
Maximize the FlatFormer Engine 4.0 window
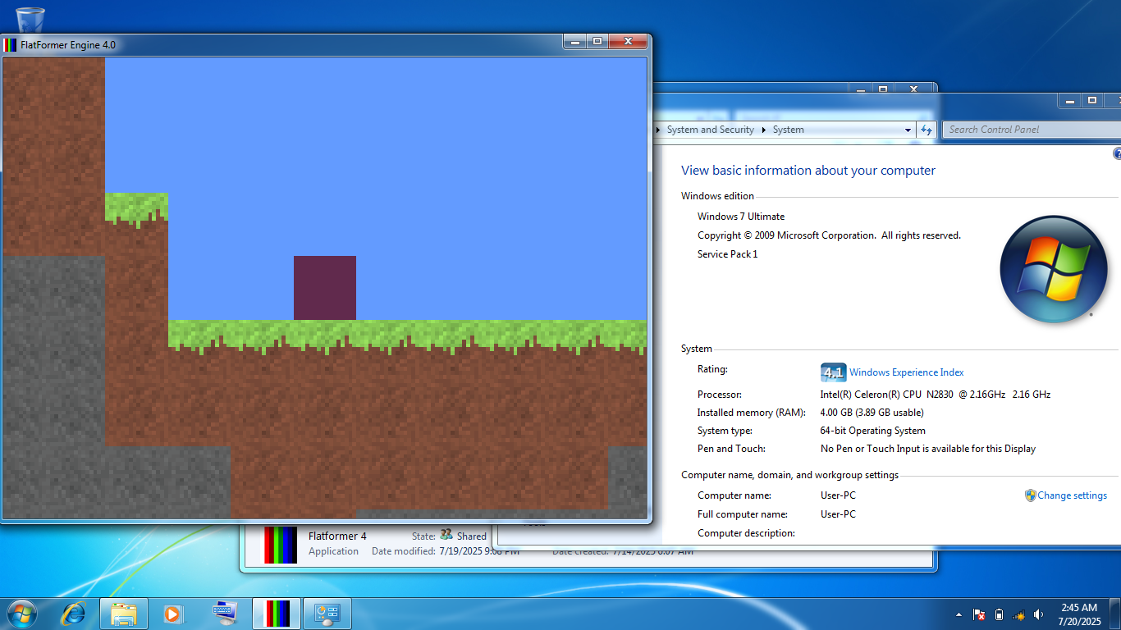[x=597, y=42]
